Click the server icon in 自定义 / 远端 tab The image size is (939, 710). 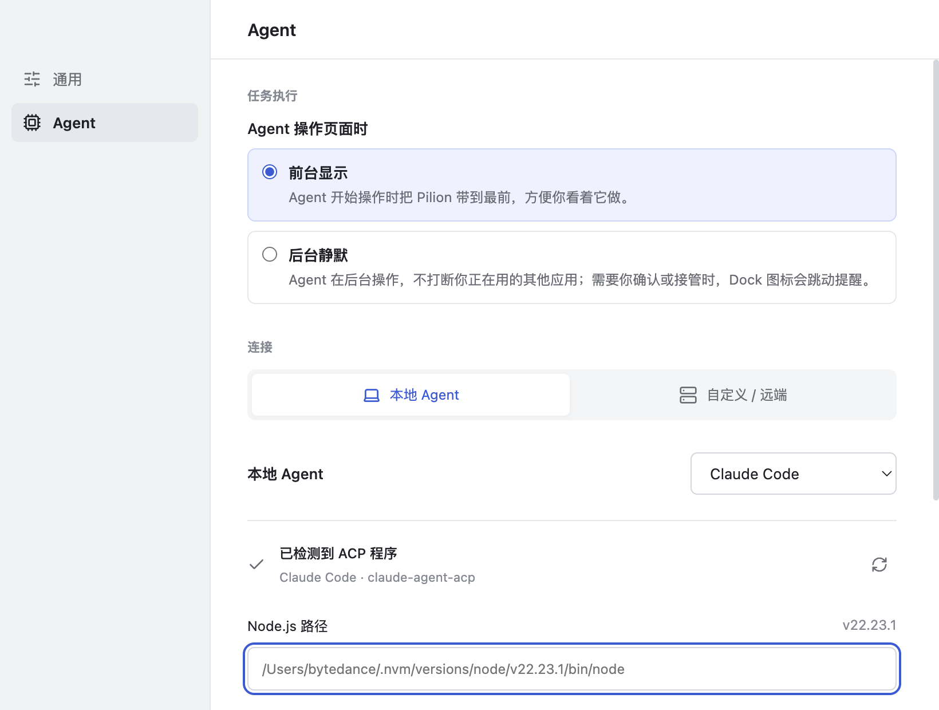click(688, 395)
